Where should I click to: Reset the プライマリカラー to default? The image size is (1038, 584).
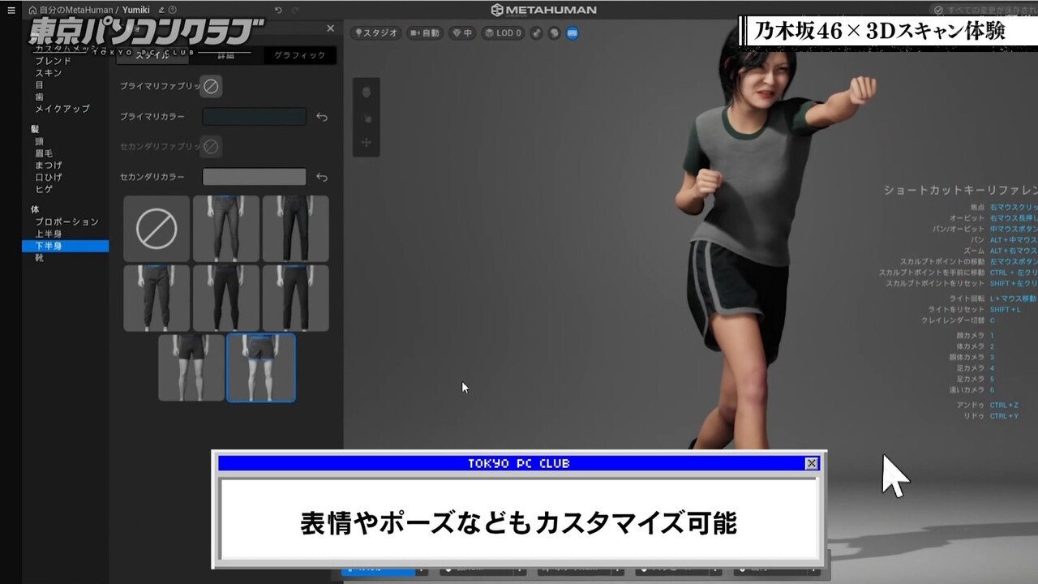tap(322, 117)
